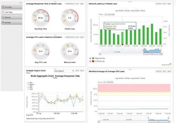The width and height of the screenshot is (176, 123).
Task: Click the Node Aggregate Chart title text
Action: tap(55, 76)
